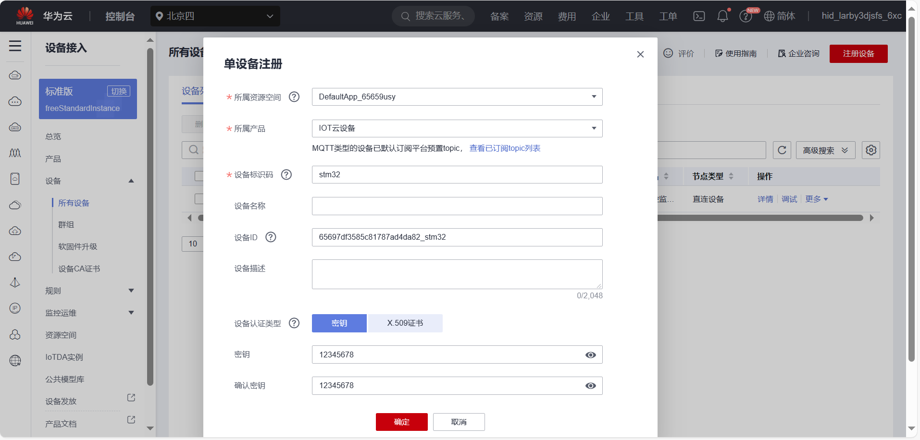920x440 pixels.
Task: Click the table horizontal scrollbar
Action: pyautogui.click(x=759, y=218)
